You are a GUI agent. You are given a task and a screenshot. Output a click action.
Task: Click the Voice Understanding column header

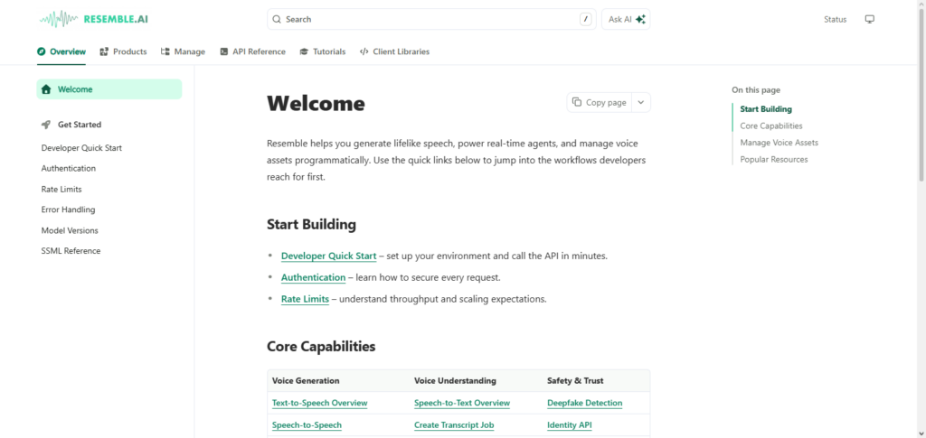(x=456, y=381)
